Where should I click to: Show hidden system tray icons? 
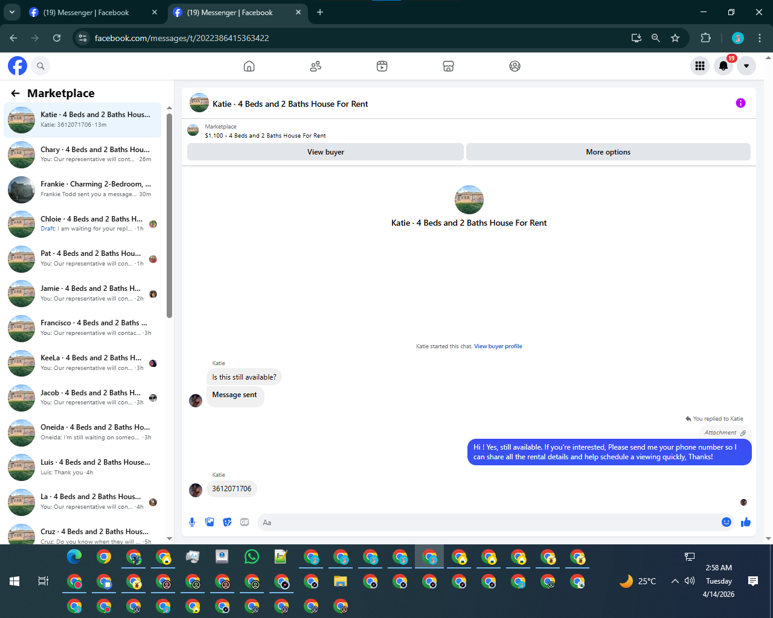[675, 581]
